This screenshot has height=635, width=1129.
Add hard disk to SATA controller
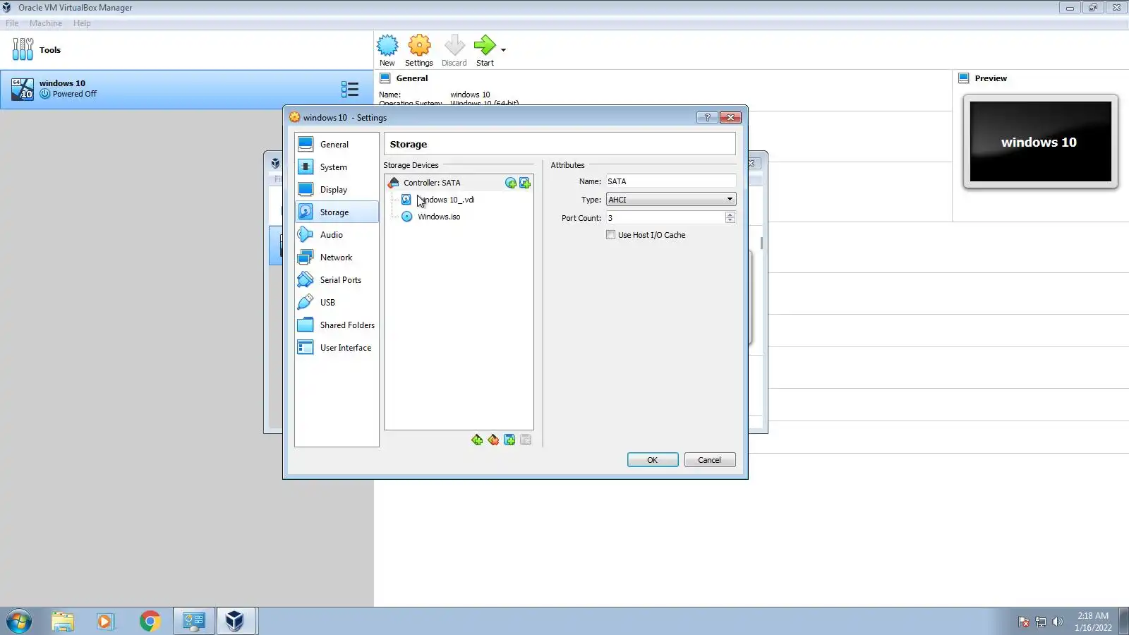(x=525, y=183)
